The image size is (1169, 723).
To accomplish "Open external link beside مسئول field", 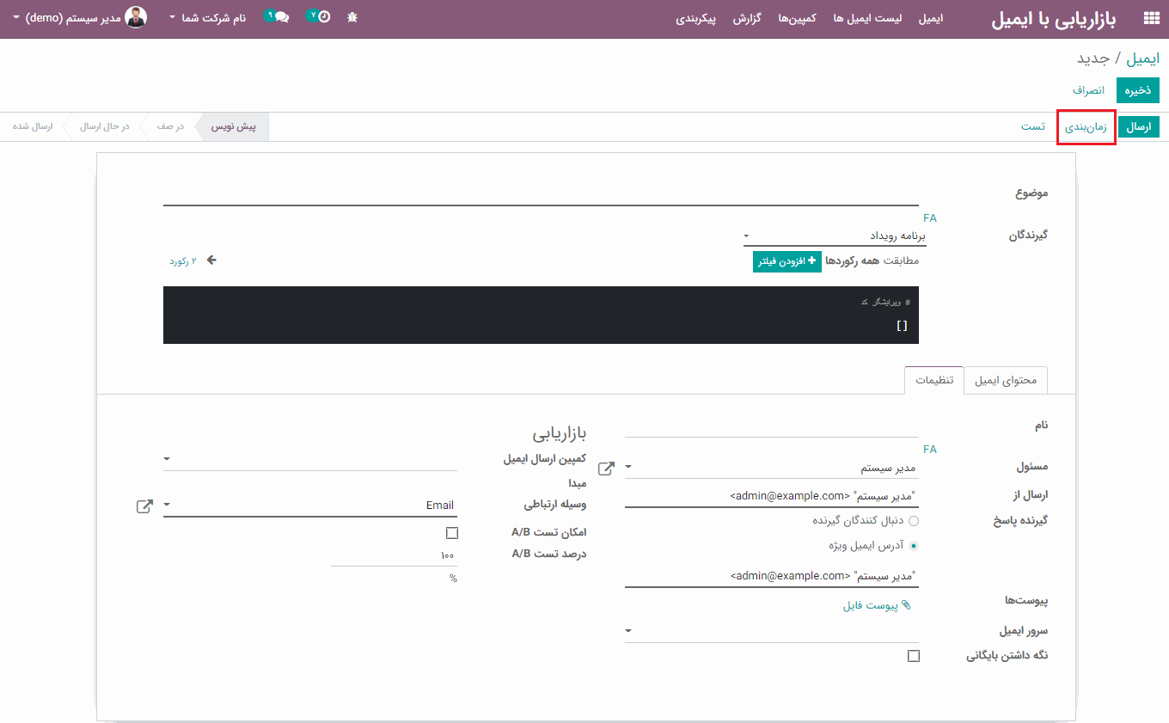I will (x=606, y=468).
